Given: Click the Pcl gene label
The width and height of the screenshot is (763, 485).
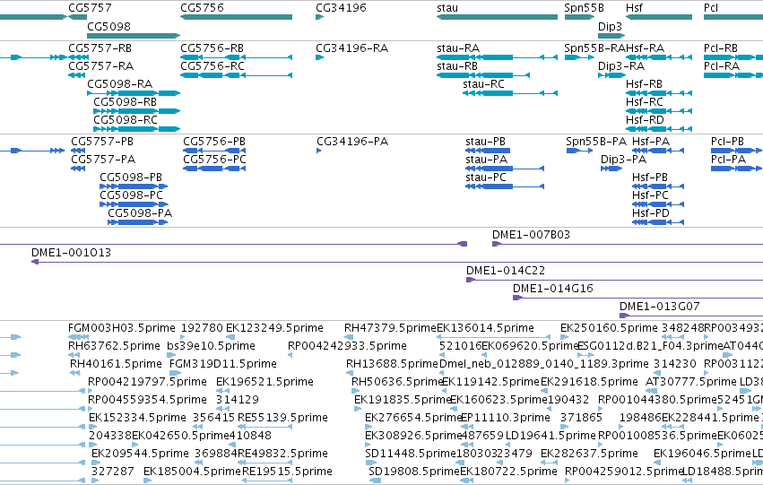Looking at the screenshot, I should 711,8.
